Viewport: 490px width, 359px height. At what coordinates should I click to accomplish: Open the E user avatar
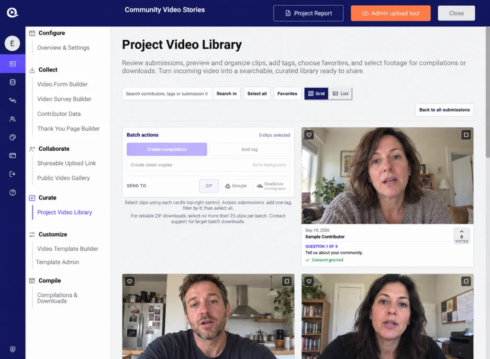[x=12, y=43]
